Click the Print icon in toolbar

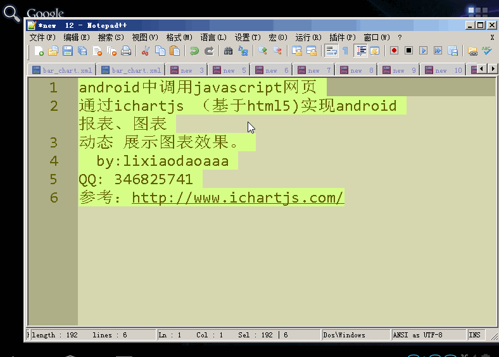[126, 51]
